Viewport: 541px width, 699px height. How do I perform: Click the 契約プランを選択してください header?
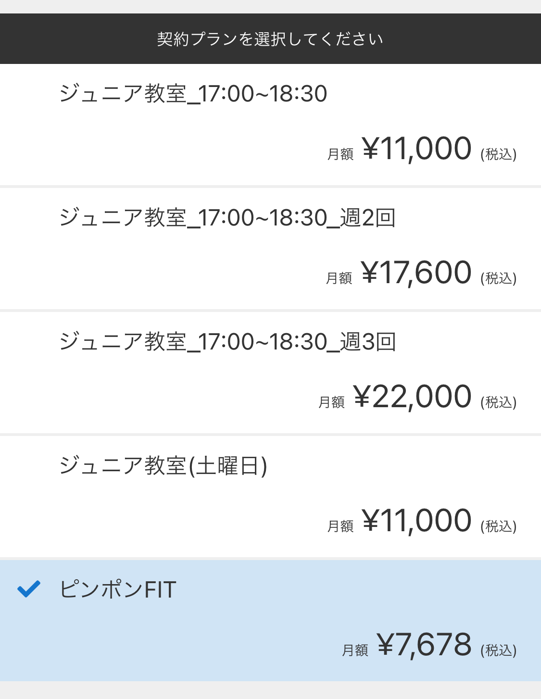pos(270,39)
